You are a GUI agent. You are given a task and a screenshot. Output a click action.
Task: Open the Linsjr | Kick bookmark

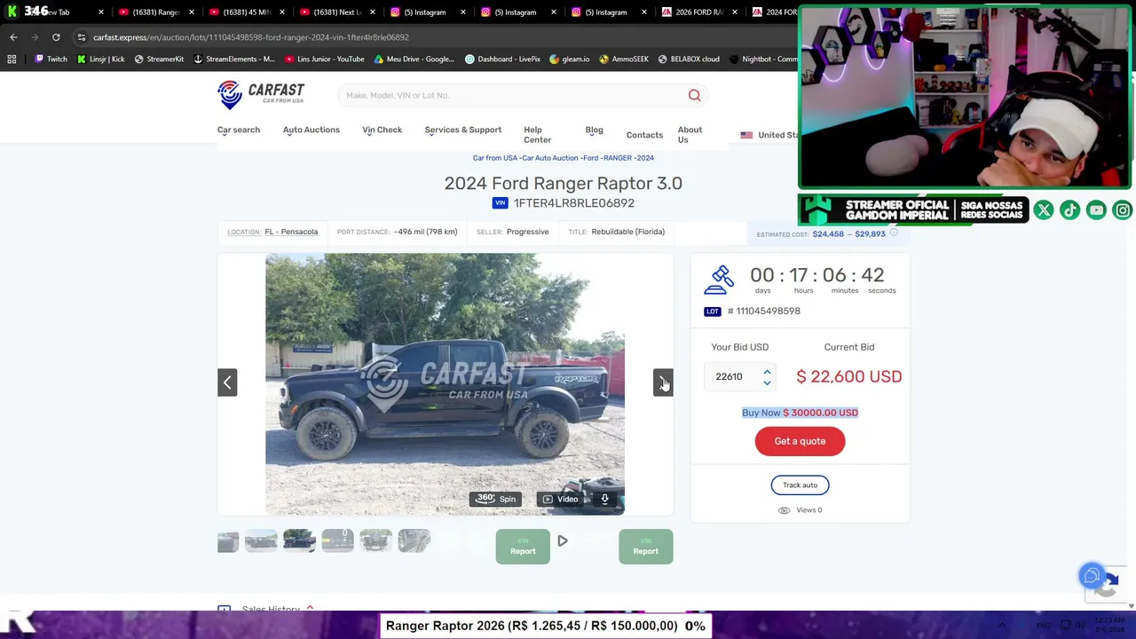coord(100,59)
